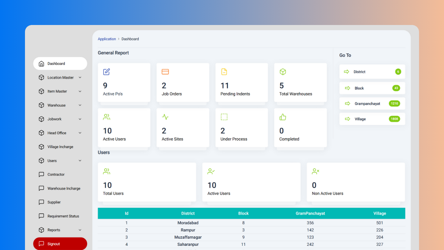Click the Active Sites activity pulse icon
This screenshot has width=444, height=250.
[x=165, y=117]
